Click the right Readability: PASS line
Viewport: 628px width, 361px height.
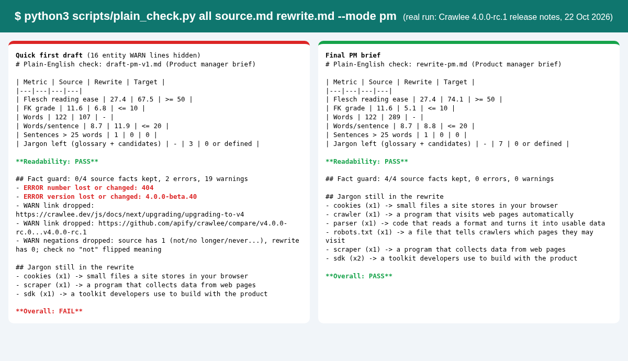tap(367, 162)
